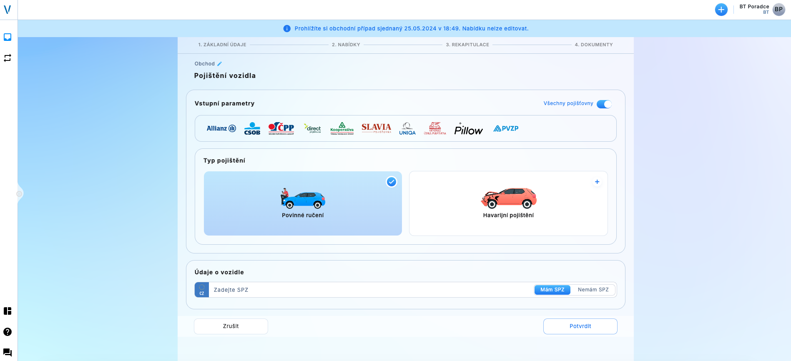The width and height of the screenshot is (791, 361).
Task: Select the Pillow insurer logo
Action: 468,129
